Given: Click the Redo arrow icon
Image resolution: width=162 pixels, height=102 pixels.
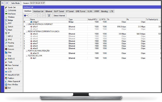Looking at the screenshot, I should coord(7,3).
